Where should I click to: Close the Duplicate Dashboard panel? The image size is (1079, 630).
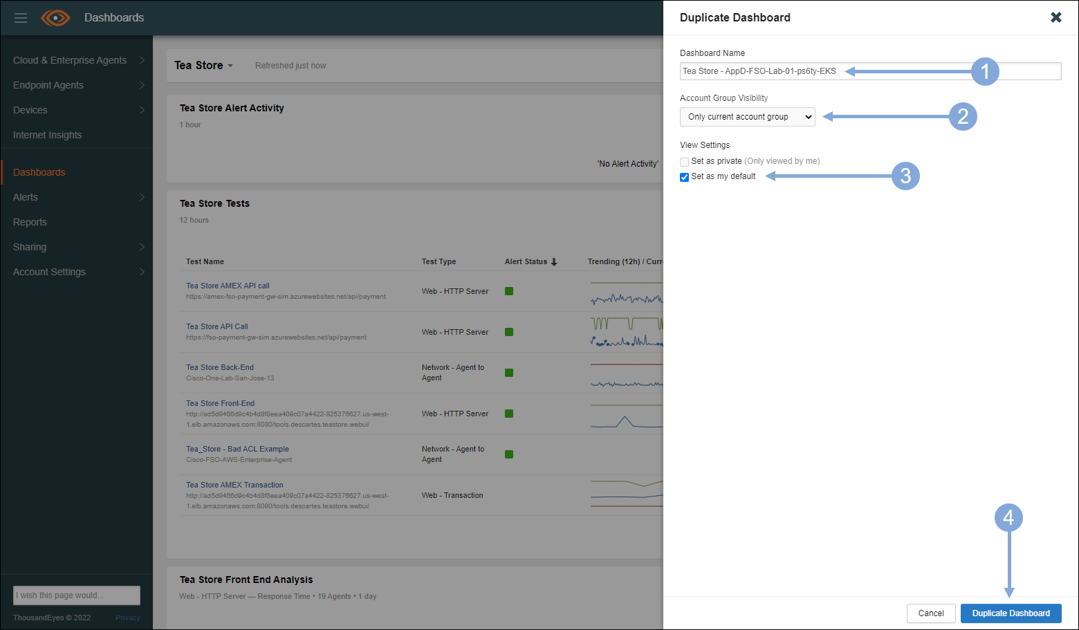pos(1055,17)
